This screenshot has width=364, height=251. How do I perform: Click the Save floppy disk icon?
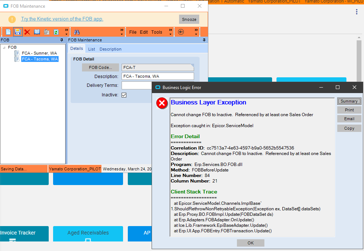[18, 32]
